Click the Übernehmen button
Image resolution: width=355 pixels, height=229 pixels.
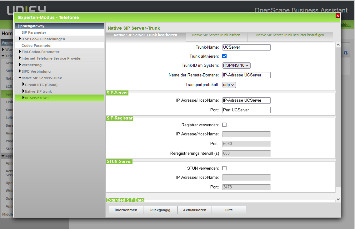coord(126,210)
